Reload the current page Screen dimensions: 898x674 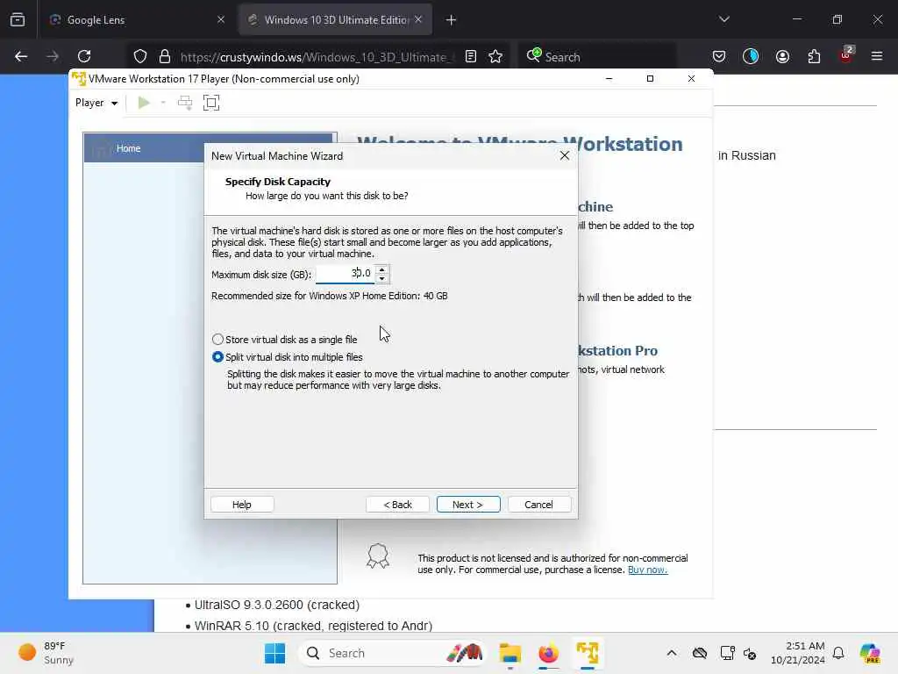[84, 57]
